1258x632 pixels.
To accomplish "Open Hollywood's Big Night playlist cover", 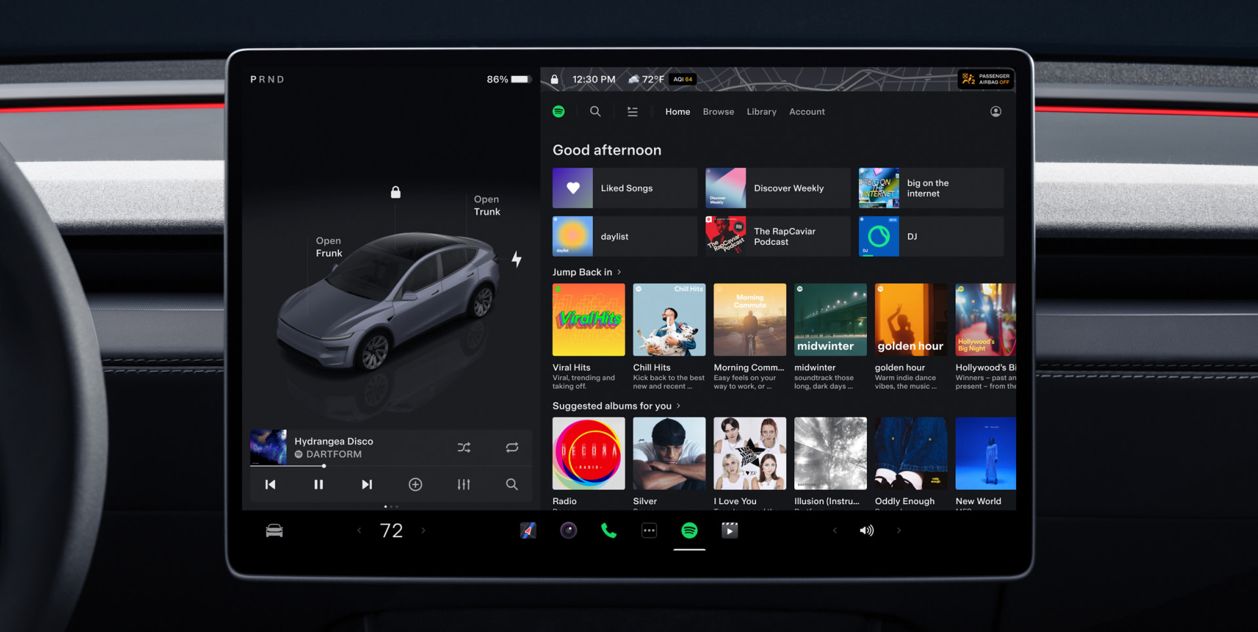I will coord(985,320).
